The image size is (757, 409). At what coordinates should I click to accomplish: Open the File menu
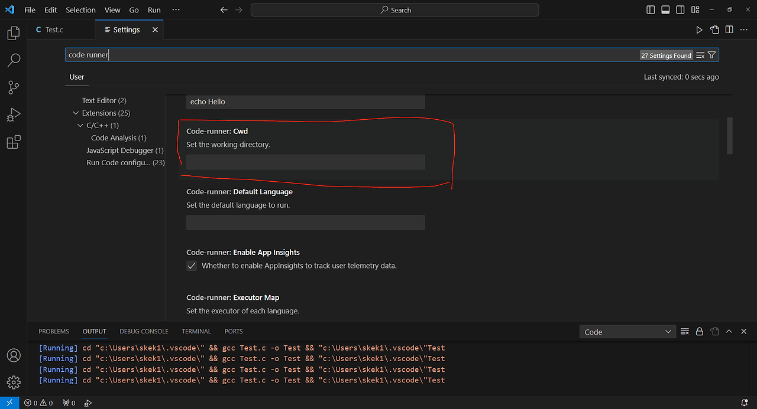click(30, 10)
